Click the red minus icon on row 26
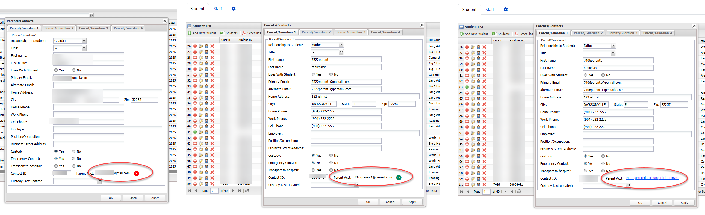The height and width of the screenshot is (215, 705). [195, 46]
